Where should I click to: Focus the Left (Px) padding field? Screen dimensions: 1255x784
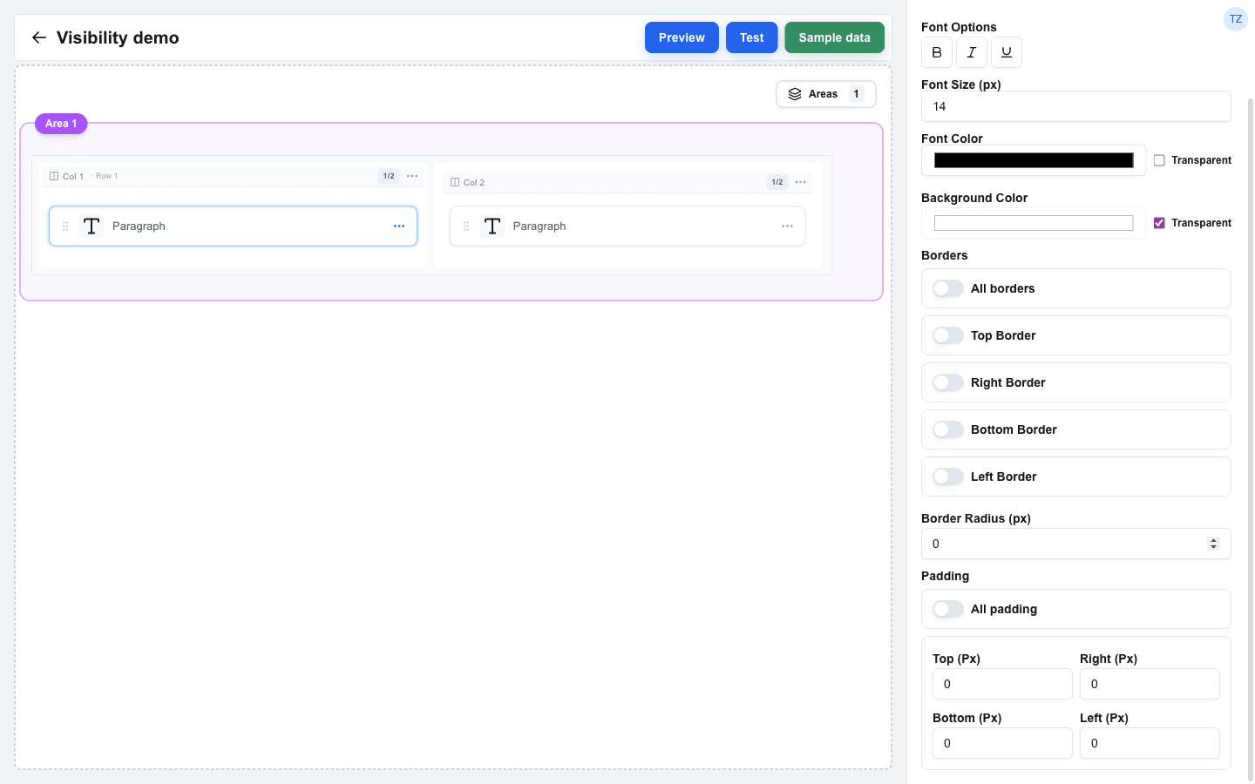(x=1150, y=743)
